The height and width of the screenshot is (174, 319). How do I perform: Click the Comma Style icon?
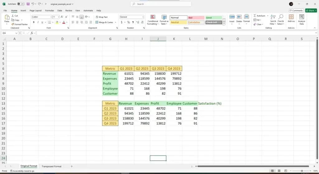click(x=133, y=22)
